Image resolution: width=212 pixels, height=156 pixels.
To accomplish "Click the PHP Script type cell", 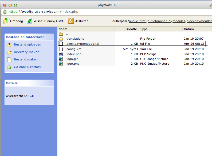I will tap(148, 54).
